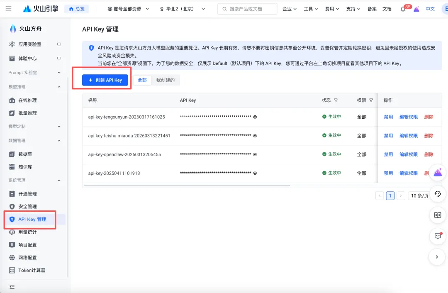Screen dimensions: 448x293
Task: Open the 支持 menu
Action: pos(353,9)
